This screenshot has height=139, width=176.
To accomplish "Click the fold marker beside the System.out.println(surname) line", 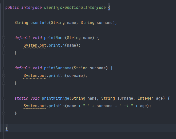I will [x=4, y=76].
